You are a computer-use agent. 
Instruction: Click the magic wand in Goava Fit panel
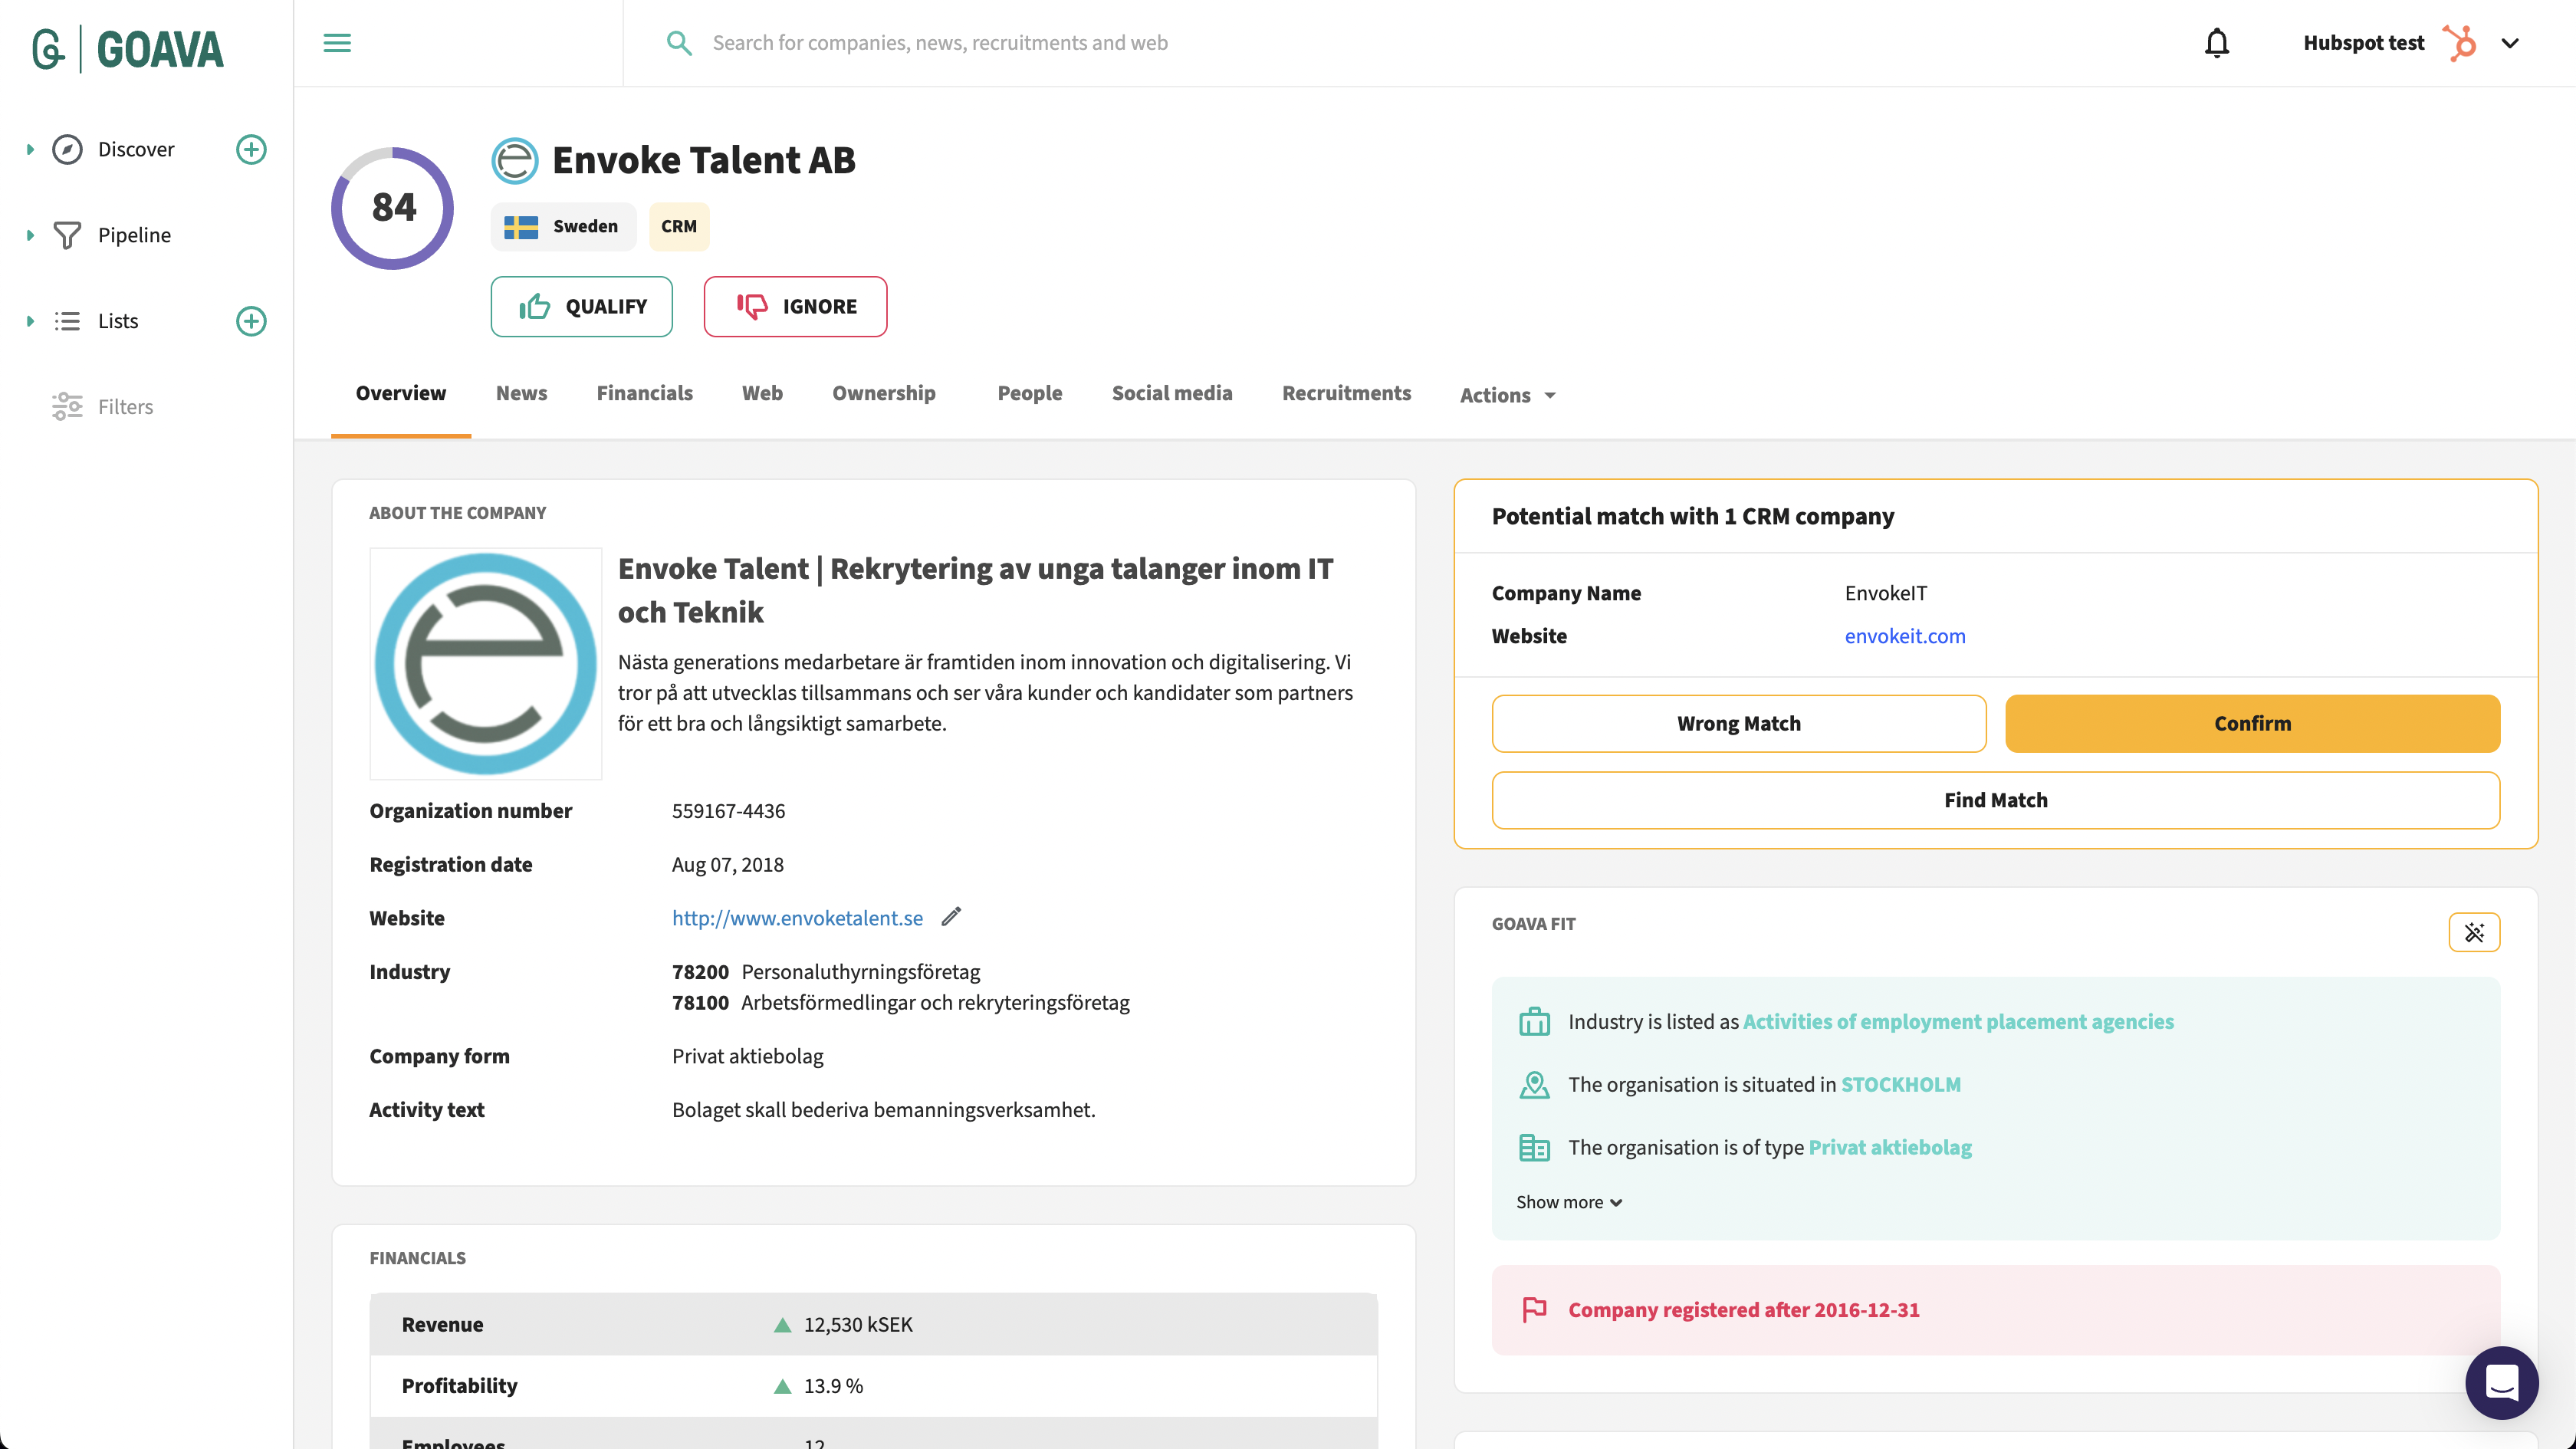click(x=2475, y=931)
